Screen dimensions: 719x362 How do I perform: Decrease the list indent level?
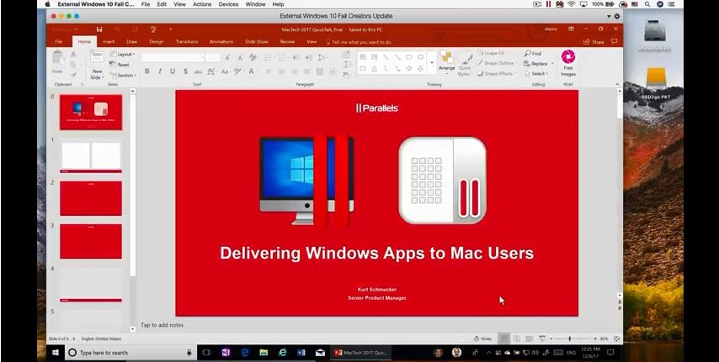click(x=296, y=58)
